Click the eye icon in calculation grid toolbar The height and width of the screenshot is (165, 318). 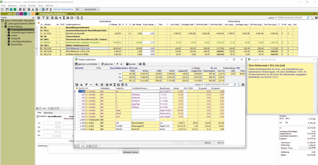click(x=111, y=85)
